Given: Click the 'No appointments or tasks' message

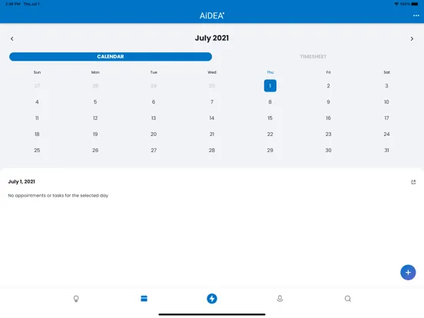Looking at the screenshot, I should 58,196.
